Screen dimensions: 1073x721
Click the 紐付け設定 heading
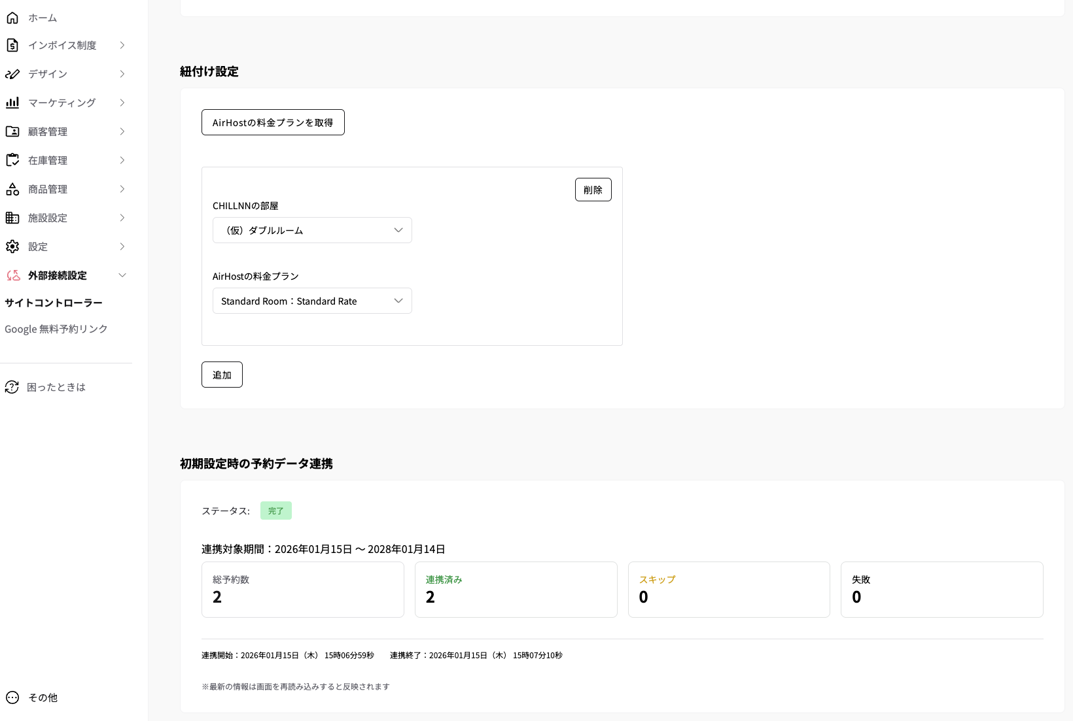[209, 71]
